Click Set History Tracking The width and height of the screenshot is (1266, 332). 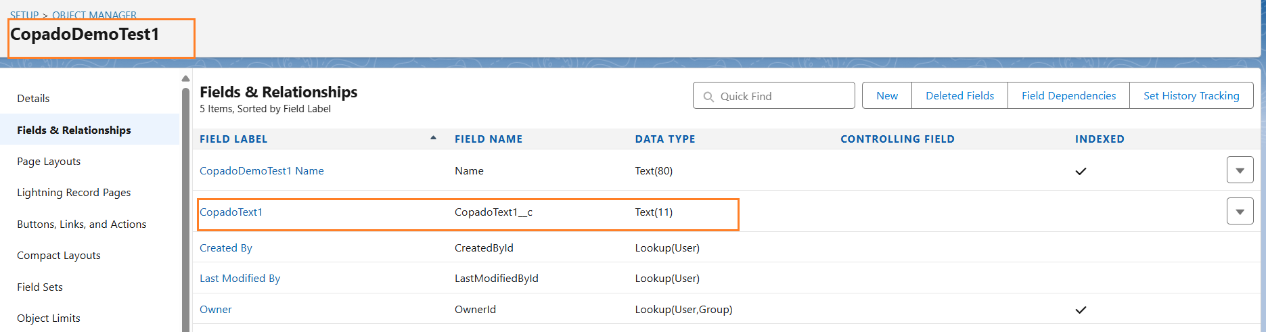point(1191,95)
